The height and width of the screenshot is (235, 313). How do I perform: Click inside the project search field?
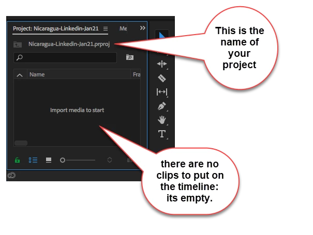[x=65, y=58]
